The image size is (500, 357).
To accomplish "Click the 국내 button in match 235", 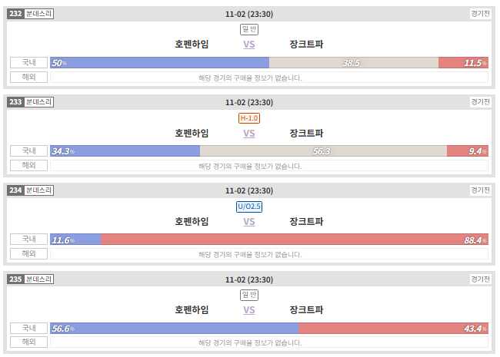I will pos(28,328).
